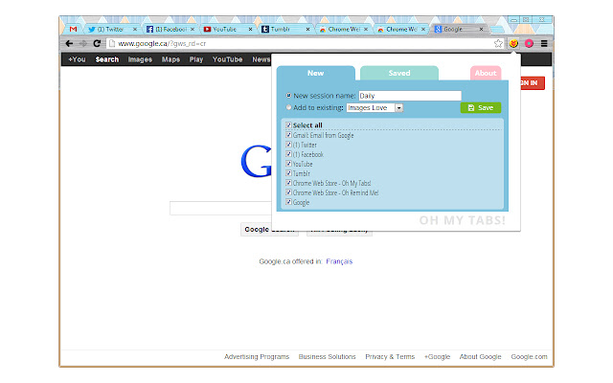The image size is (613, 383).
Task: Open the About tab in Oh My Tabs popup
Action: [486, 73]
